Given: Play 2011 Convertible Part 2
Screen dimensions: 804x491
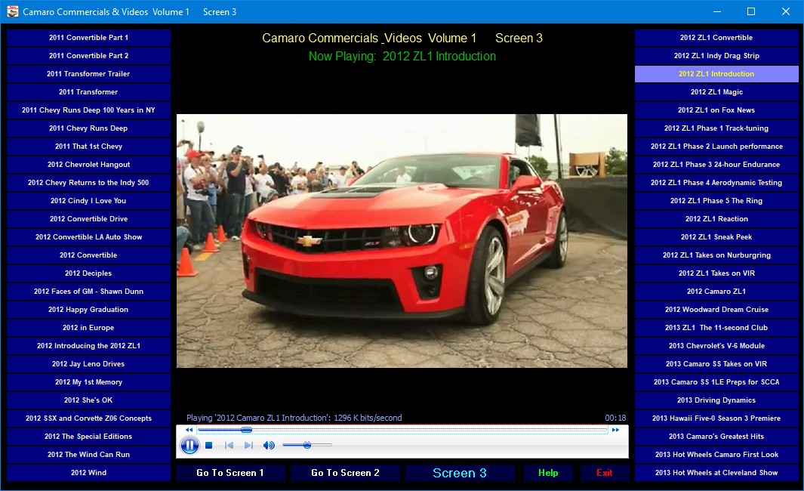Looking at the screenshot, I should pos(89,55).
